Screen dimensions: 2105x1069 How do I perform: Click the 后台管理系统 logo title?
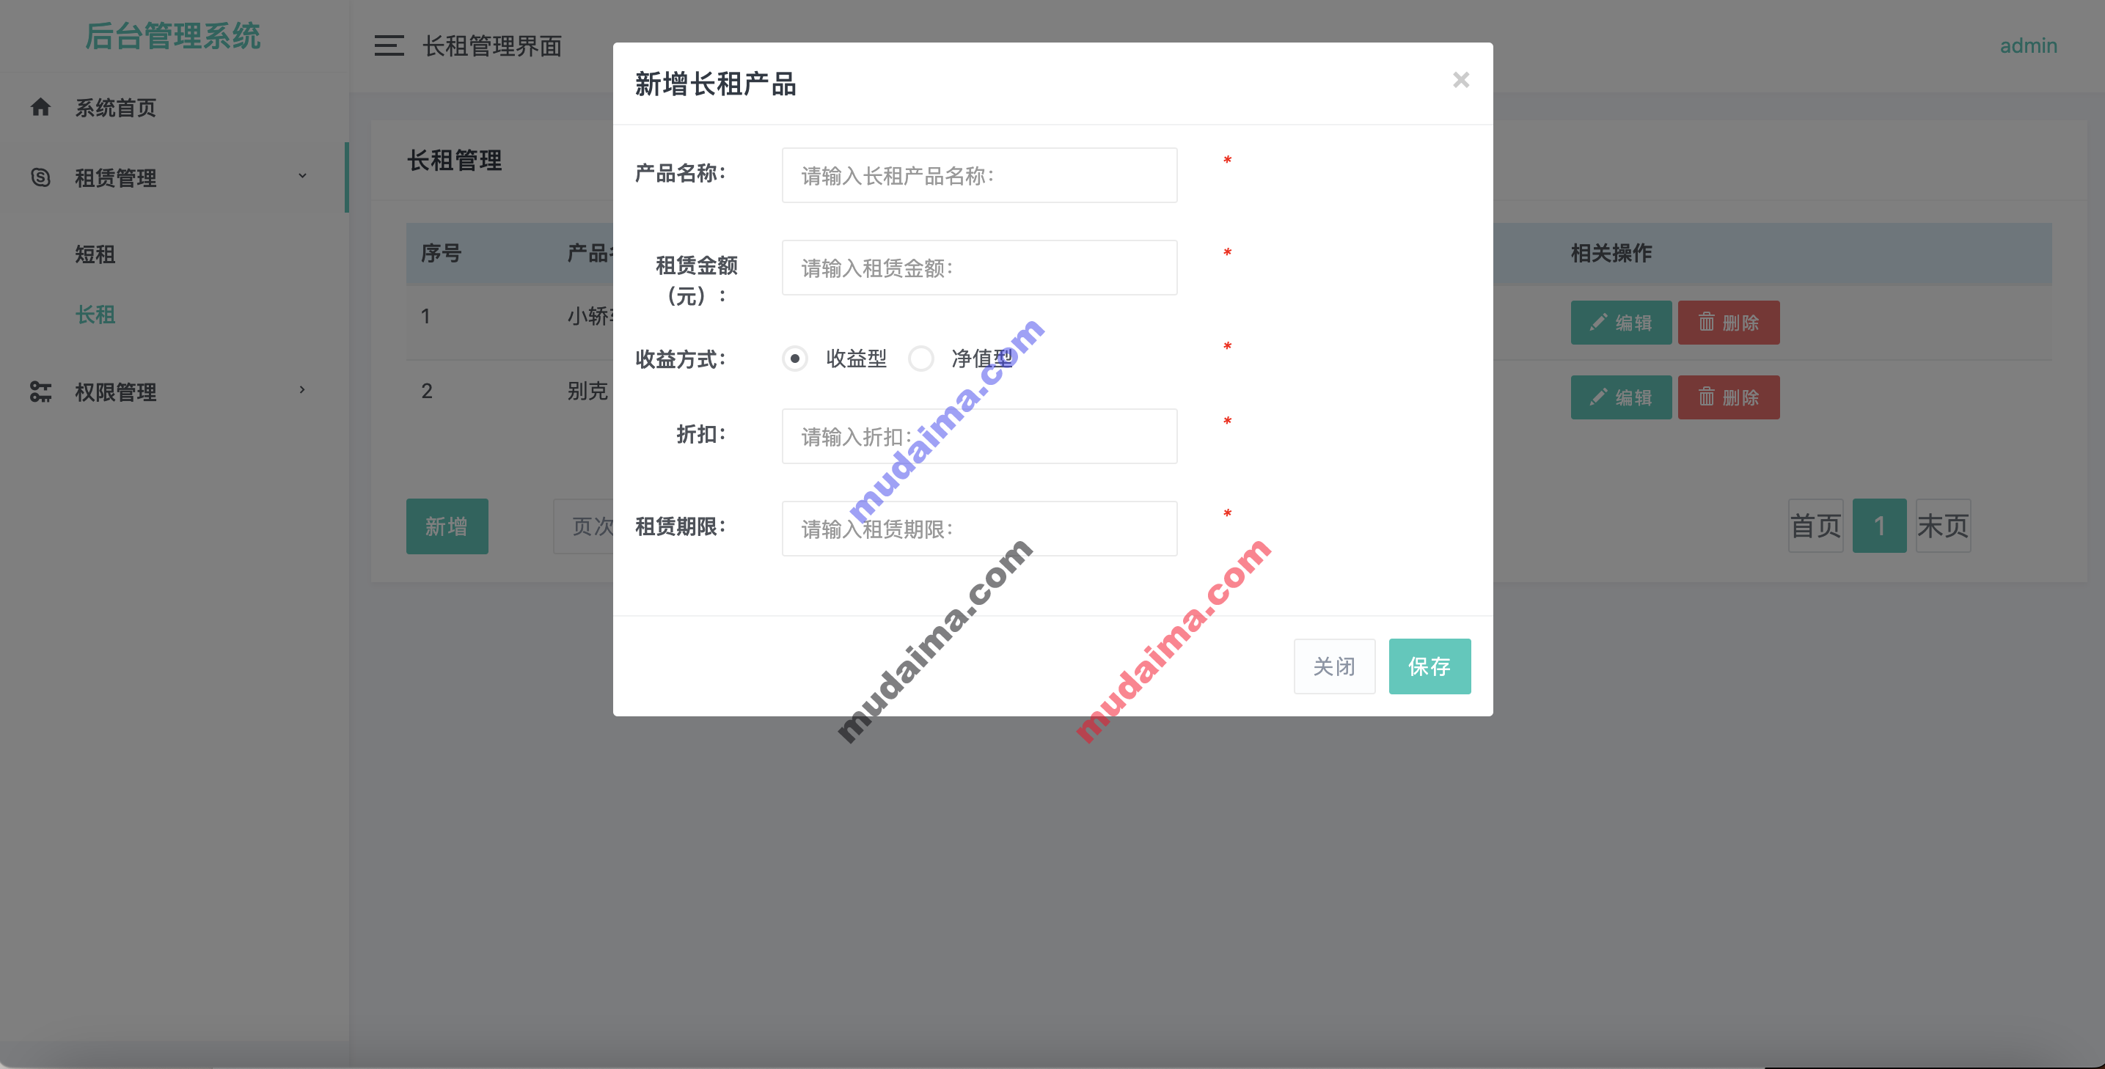(x=173, y=36)
